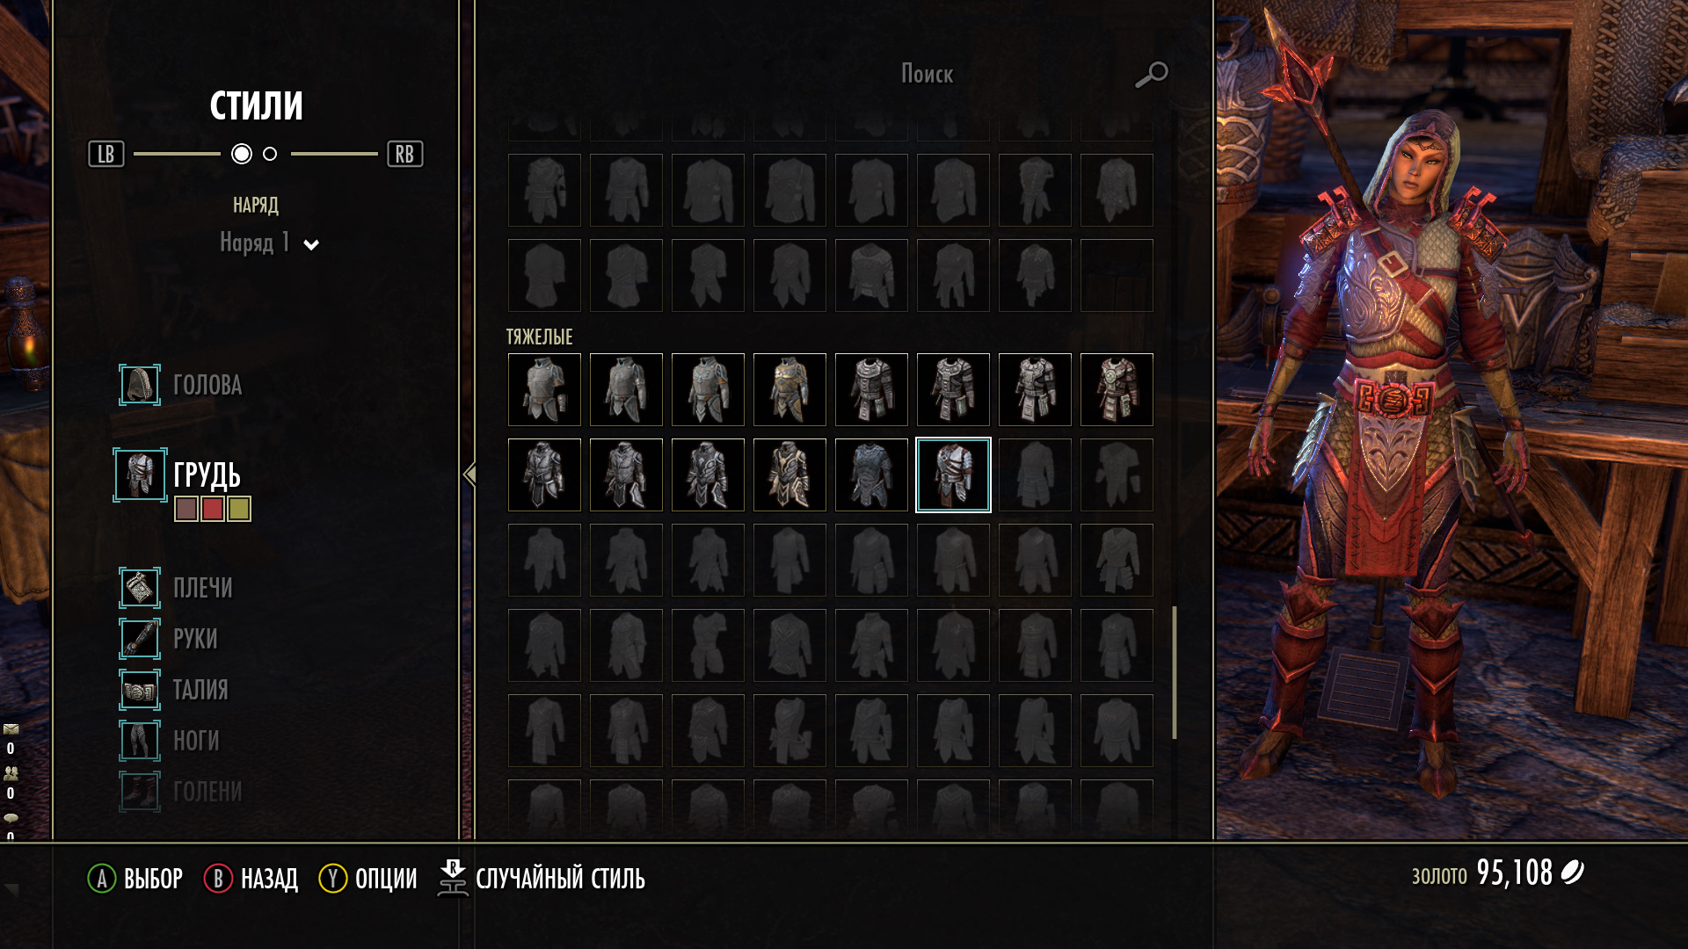
Task: Switch to next tab with RB
Action: pos(405,154)
